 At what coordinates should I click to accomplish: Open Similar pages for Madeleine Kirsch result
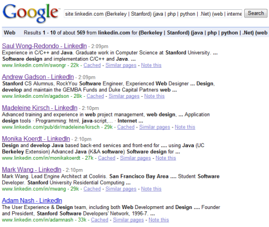155,127
